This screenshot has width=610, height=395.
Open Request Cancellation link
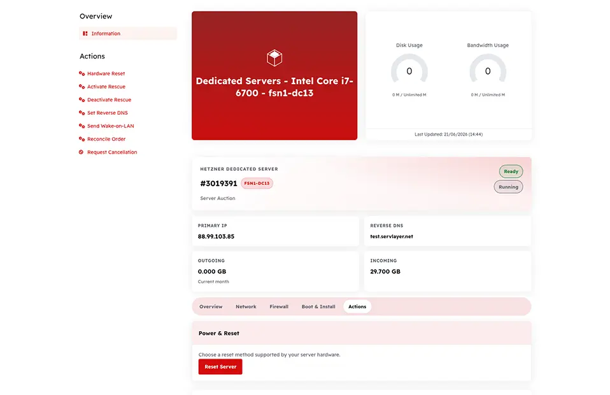coord(112,152)
